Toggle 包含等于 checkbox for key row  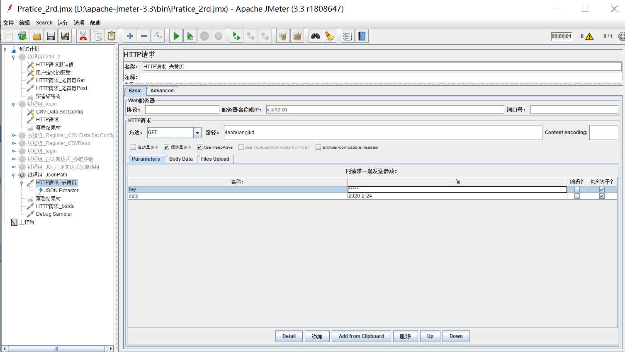tap(602, 189)
